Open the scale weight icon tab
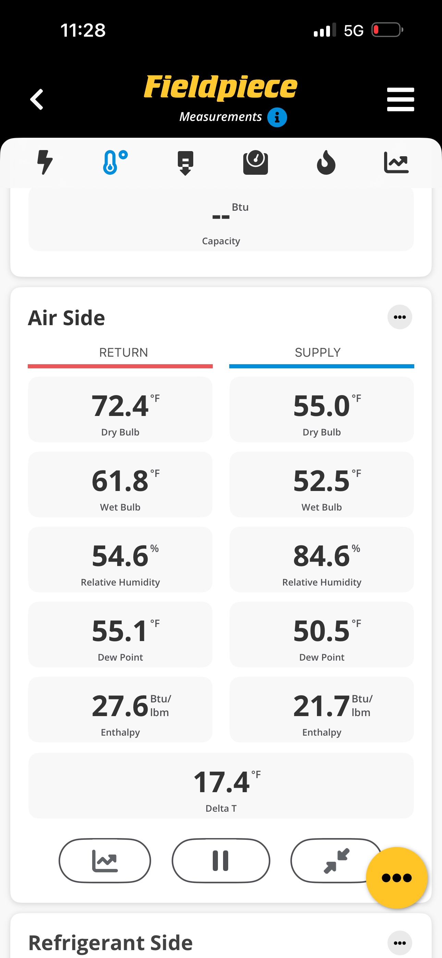442x958 pixels. 256,162
